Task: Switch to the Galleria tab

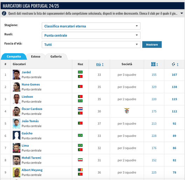Action: pos(56,56)
